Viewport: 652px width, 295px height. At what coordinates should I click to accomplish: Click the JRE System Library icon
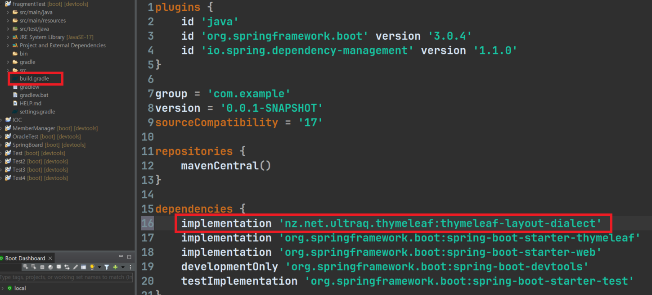(x=15, y=37)
